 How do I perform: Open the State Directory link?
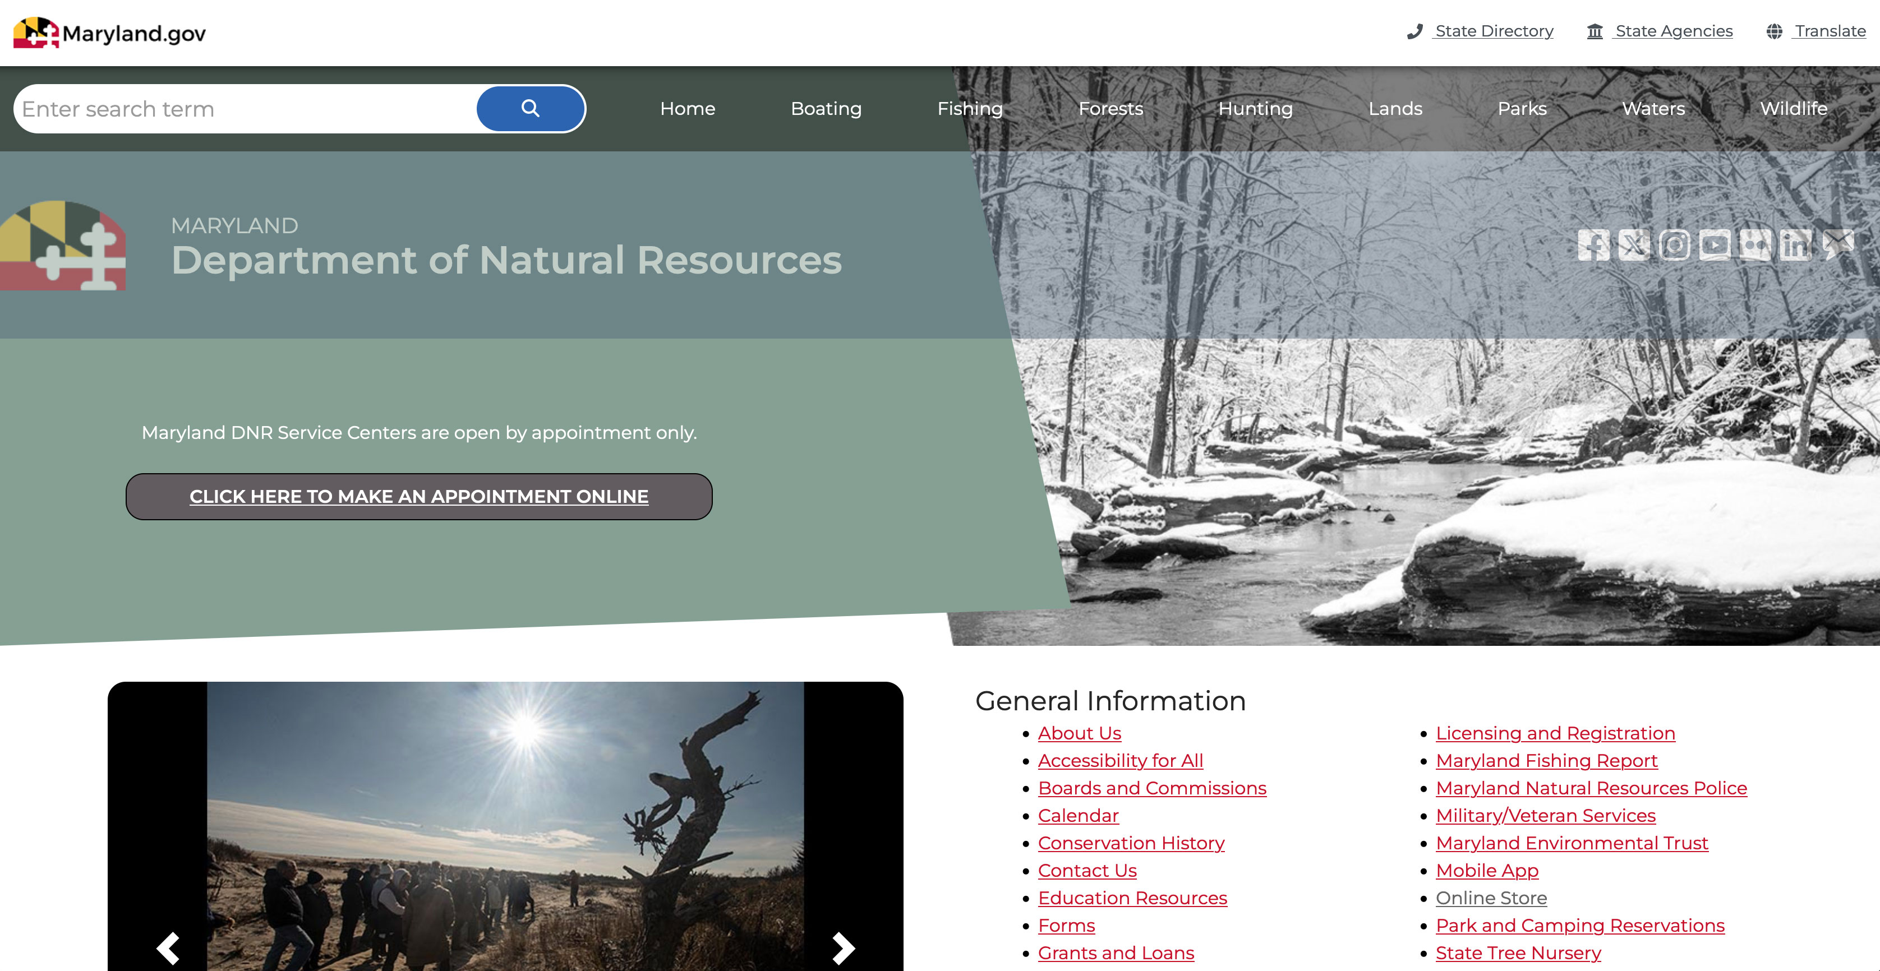click(x=1493, y=31)
